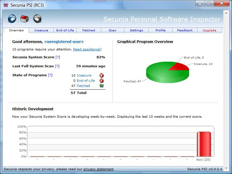Click the Secunia logo in title bar
Image resolution: width=232 pixels, height=174 pixels.
(x=6, y=5)
